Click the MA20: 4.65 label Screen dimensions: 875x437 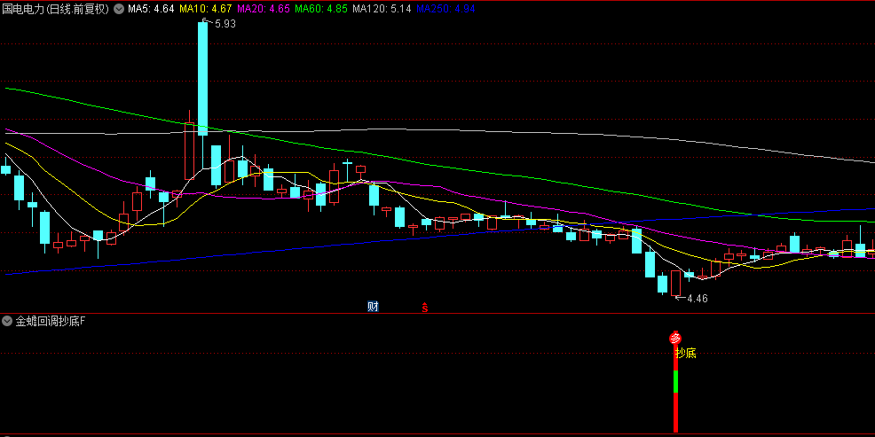coord(264,9)
